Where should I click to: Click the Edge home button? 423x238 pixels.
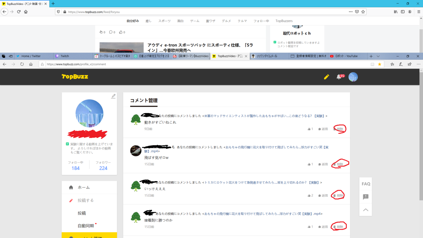(x=31, y=64)
